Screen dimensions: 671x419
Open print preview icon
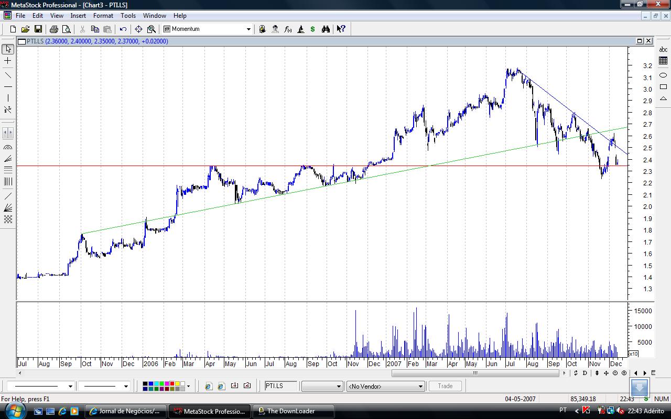(x=67, y=29)
